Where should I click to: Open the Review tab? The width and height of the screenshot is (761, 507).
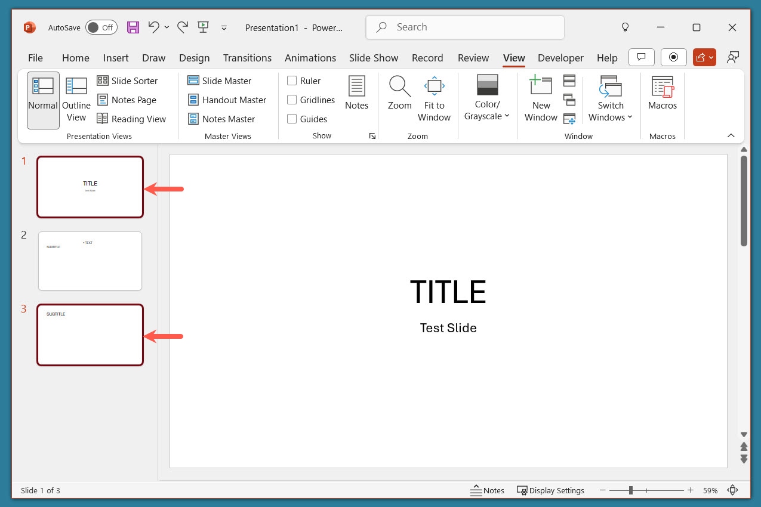coord(473,58)
